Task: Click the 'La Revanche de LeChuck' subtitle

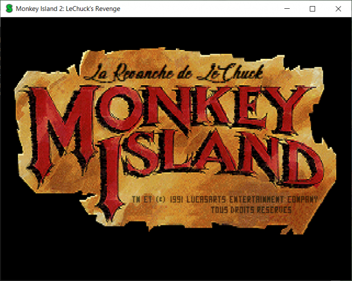Action: 174,72
